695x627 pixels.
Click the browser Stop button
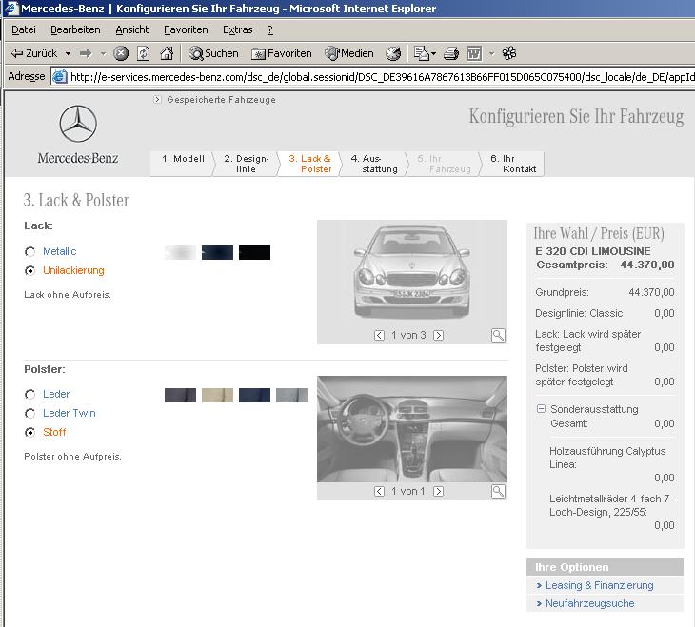121,53
